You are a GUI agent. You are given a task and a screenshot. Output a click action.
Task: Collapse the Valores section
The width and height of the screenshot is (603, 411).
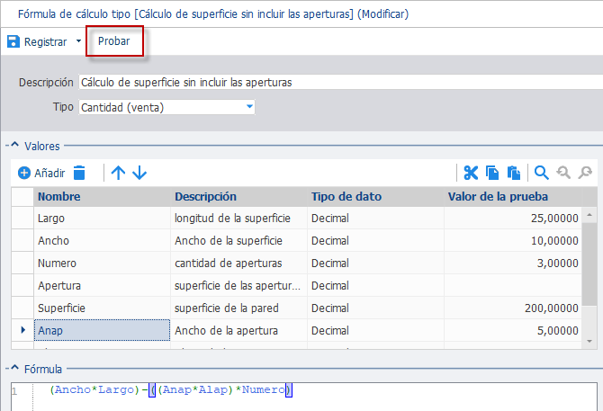point(14,145)
